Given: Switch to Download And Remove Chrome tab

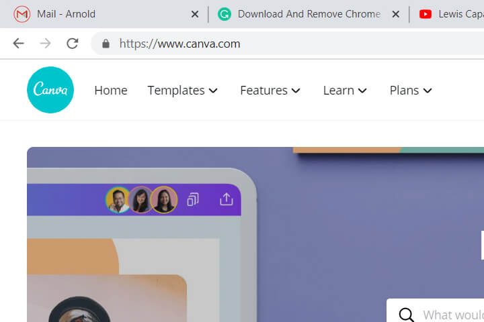Looking at the screenshot, I should point(309,14).
